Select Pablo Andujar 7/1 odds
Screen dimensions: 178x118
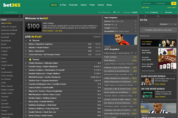[x=120, y=57]
